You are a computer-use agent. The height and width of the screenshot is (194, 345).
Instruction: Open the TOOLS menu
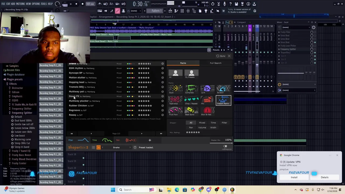pos(44,4)
